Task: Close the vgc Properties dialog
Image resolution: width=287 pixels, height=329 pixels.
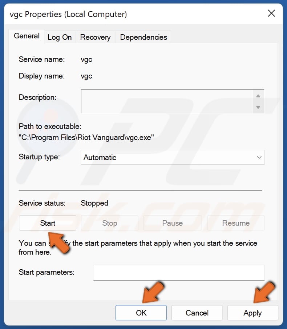Action: (271, 13)
